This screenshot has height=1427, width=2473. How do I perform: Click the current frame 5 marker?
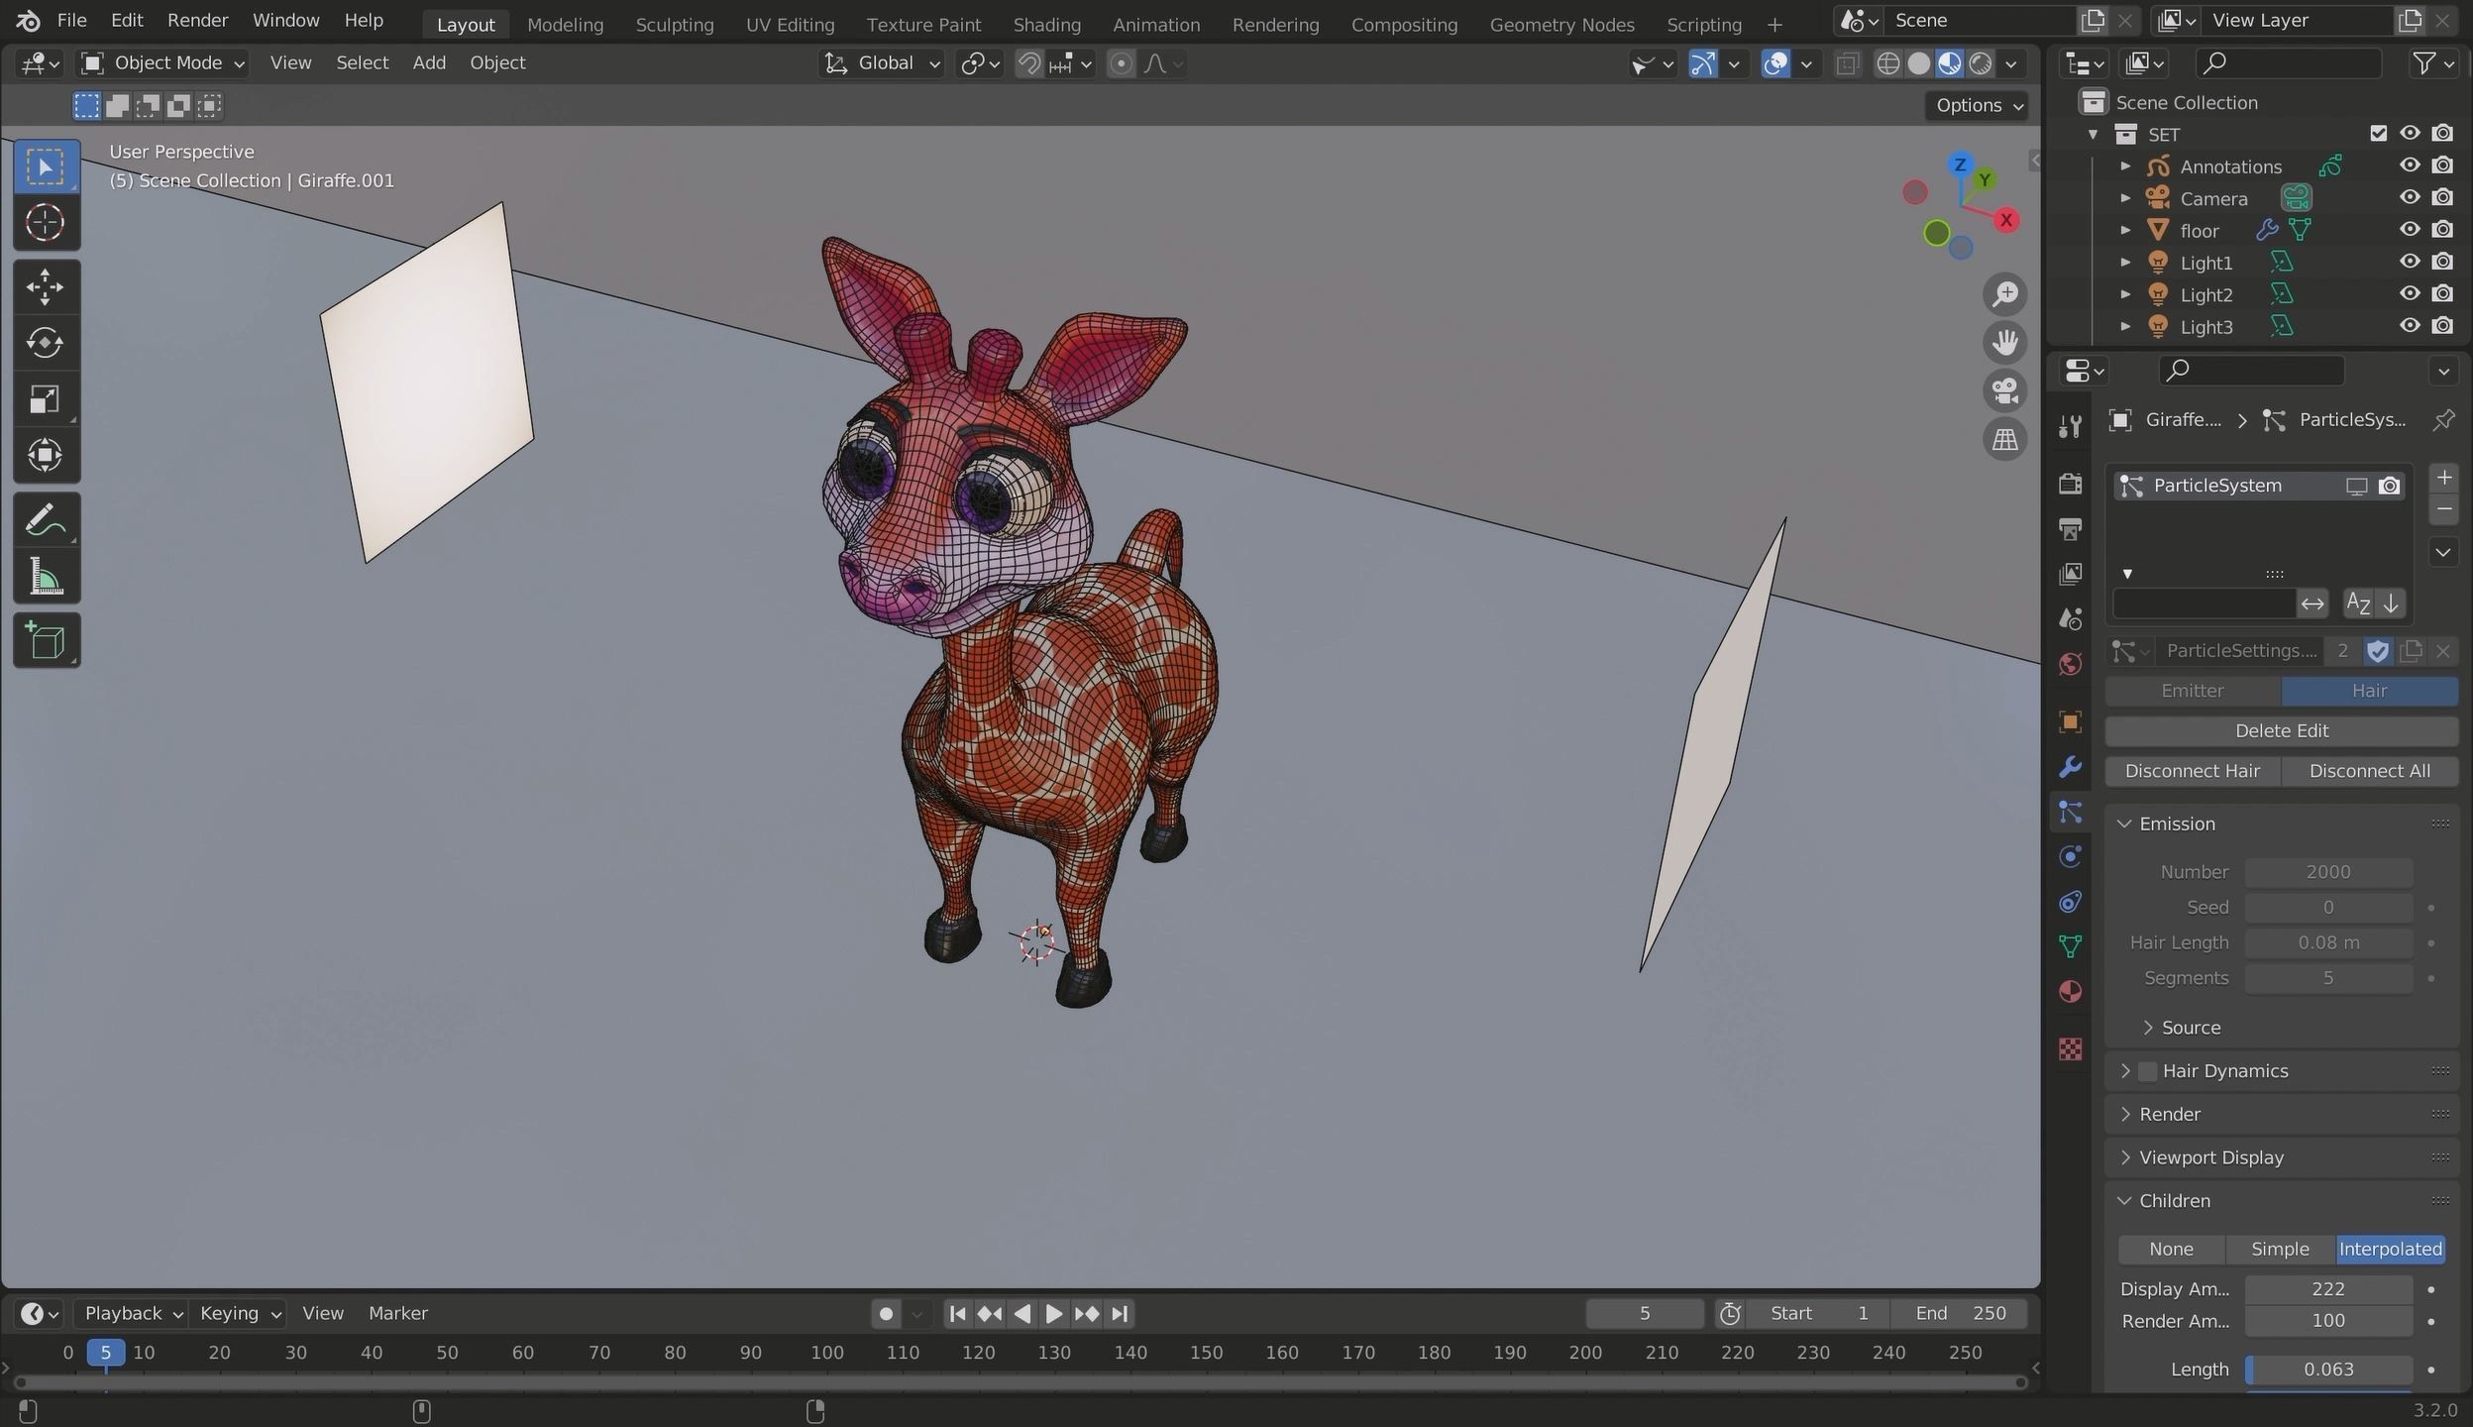click(x=105, y=1353)
